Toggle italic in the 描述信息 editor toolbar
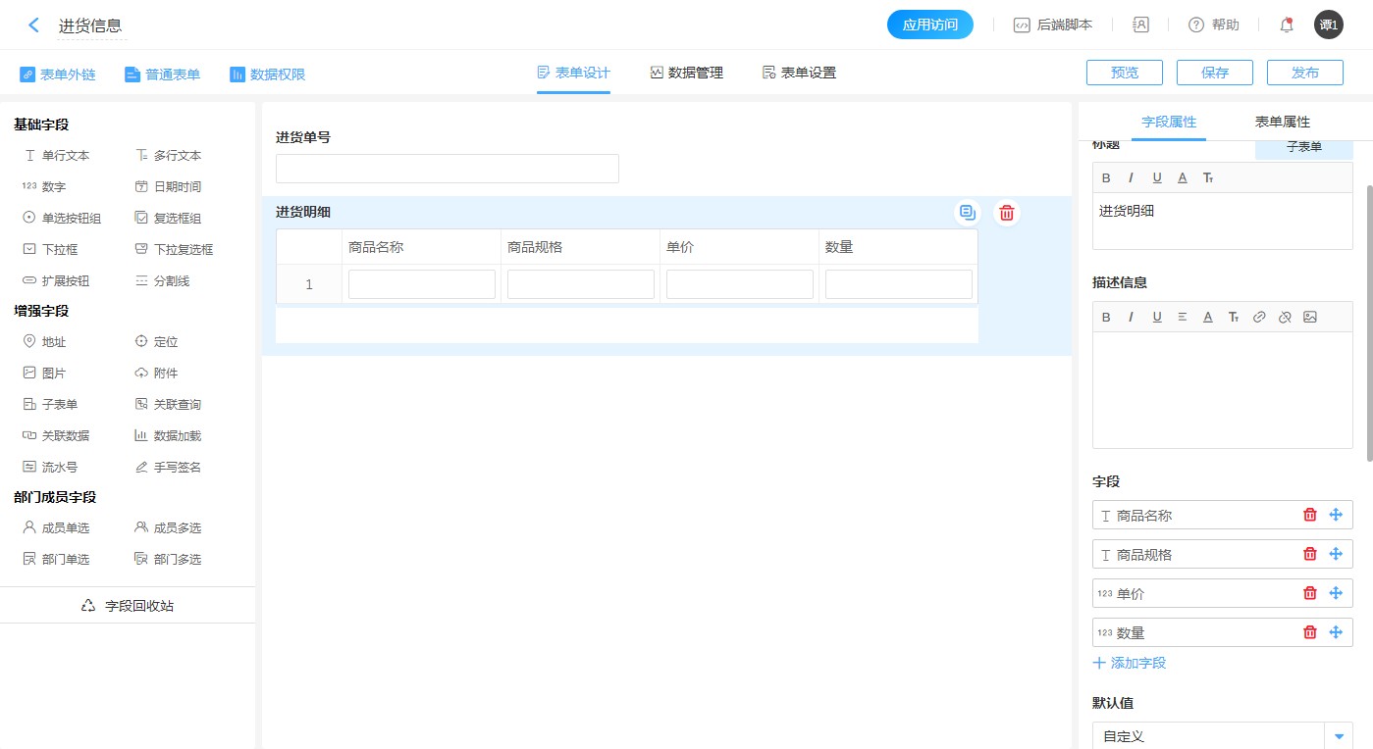 point(1131,317)
